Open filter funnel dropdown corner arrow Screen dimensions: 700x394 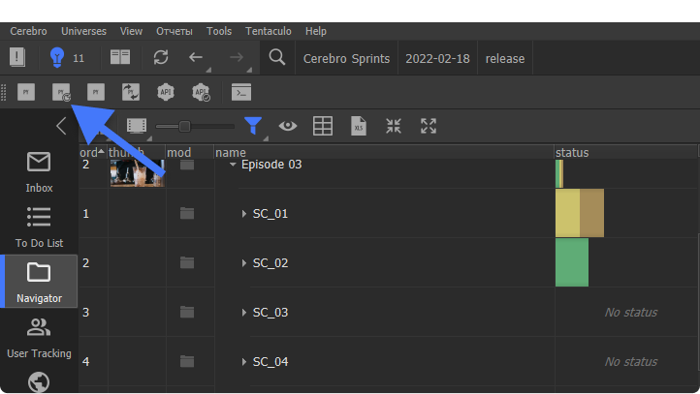tap(266, 138)
